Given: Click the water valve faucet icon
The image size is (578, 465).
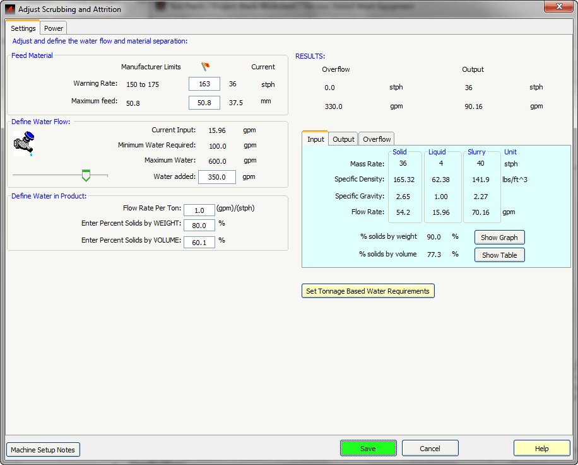Looking at the screenshot, I should [x=24, y=142].
